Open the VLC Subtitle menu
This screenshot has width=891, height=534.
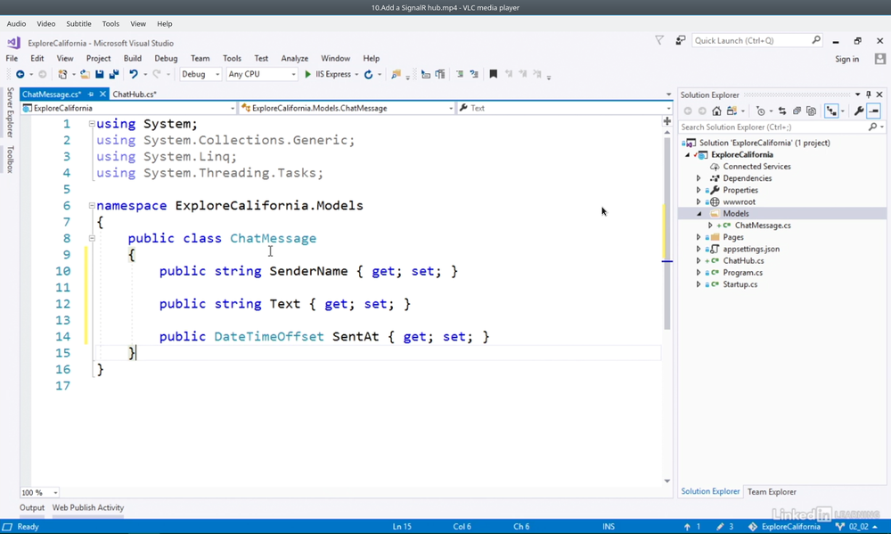pyautogui.click(x=78, y=24)
